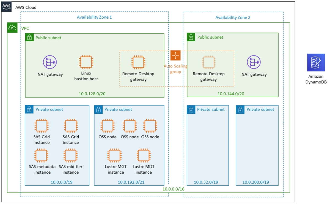The width and height of the screenshot is (330, 204).
Task: Click the '10.0.144.0/20' CIDR text
Action: [231, 94]
